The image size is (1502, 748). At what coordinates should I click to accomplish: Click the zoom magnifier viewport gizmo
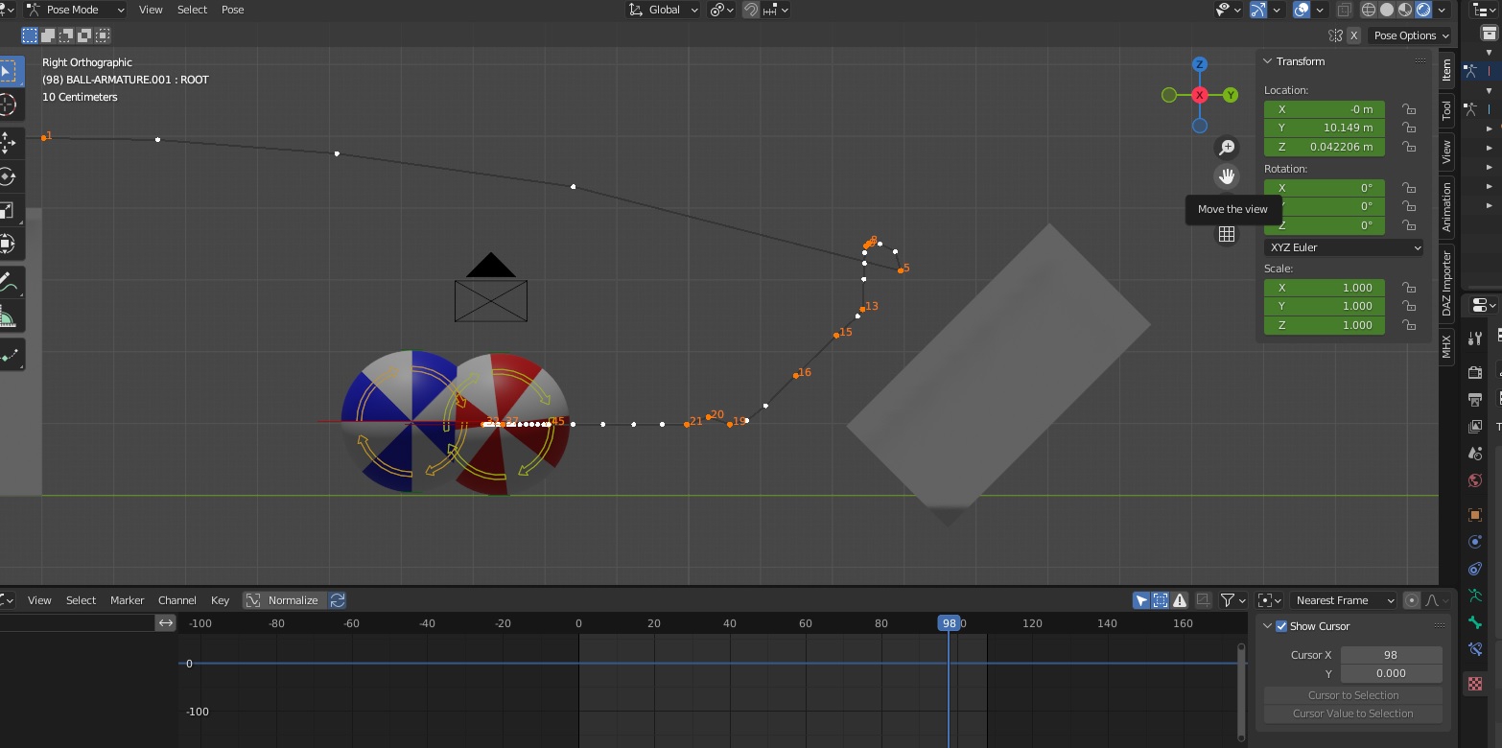point(1226,148)
